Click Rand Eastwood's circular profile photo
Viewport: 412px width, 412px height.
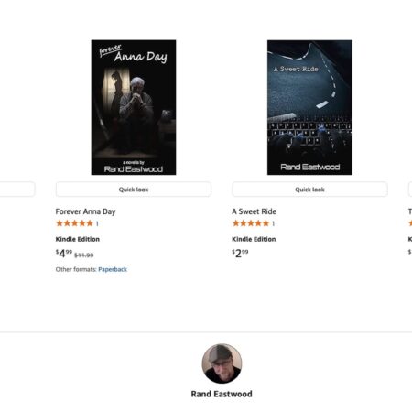click(222, 363)
